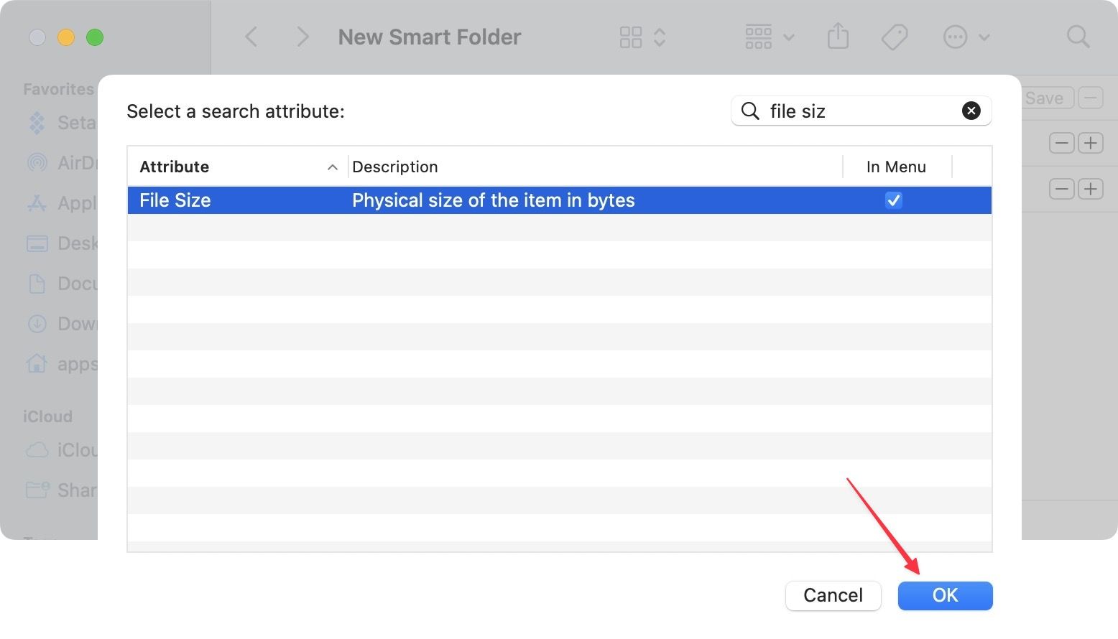This screenshot has width=1118, height=639.
Task: Click the Share toolbar icon
Action: [x=838, y=37]
